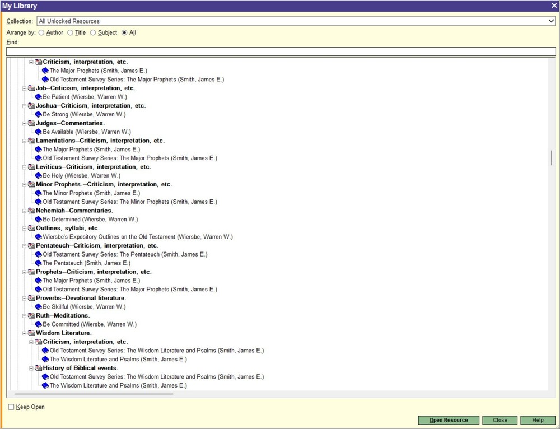This screenshot has height=429, width=560.
Task: Select the Subject arrange option
Action: coord(92,32)
